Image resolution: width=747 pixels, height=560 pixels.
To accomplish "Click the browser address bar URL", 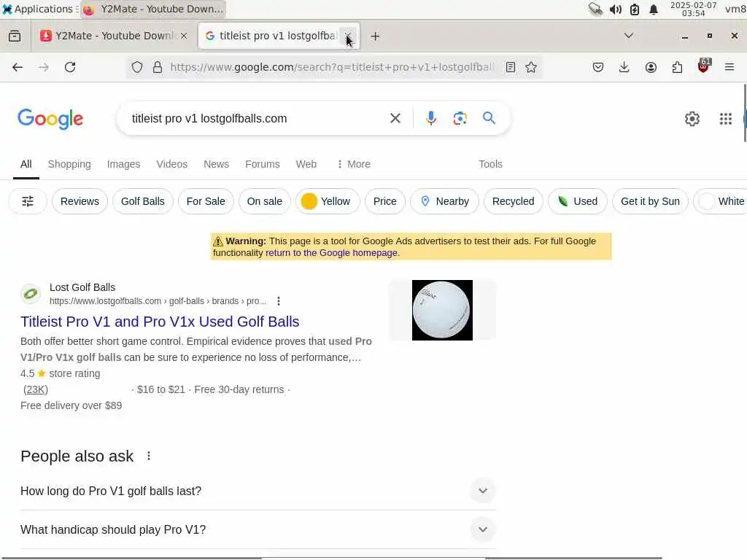I will pyautogui.click(x=332, y=67).
